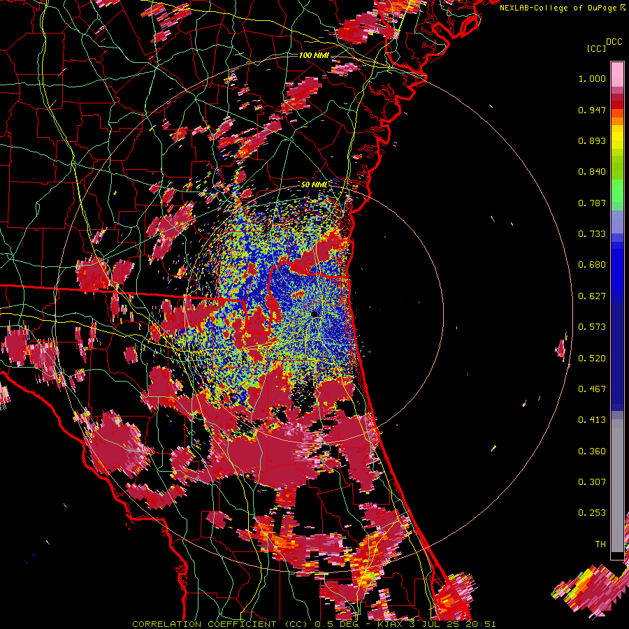Click the DCC label above color scale
This screenshot has height=629, width=629.
[614, 42]
